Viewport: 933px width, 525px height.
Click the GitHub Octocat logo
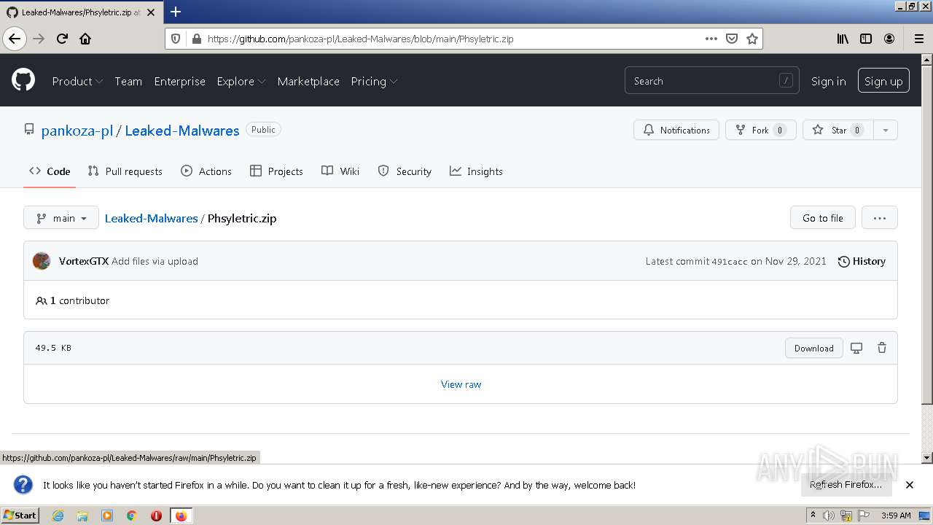(23, 80)
